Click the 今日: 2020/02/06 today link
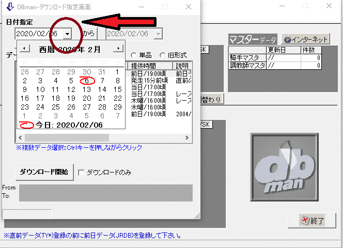This screenshot has width=343, height=248. coord(69,125)
